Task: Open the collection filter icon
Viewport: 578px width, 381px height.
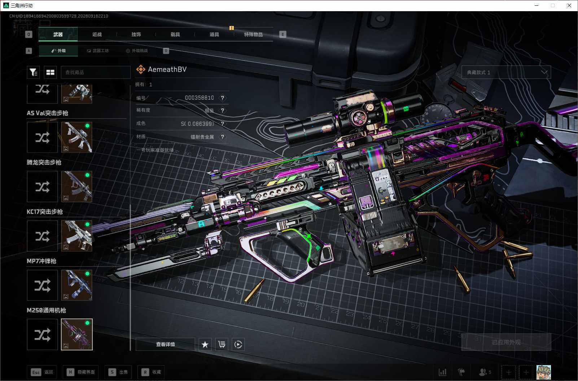Action: 33,72
